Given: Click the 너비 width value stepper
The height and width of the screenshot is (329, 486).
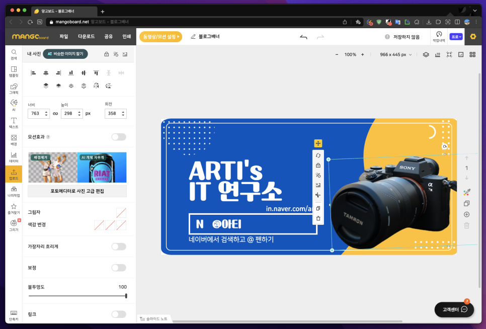Looking at the screenshot, I should [46, 114].
